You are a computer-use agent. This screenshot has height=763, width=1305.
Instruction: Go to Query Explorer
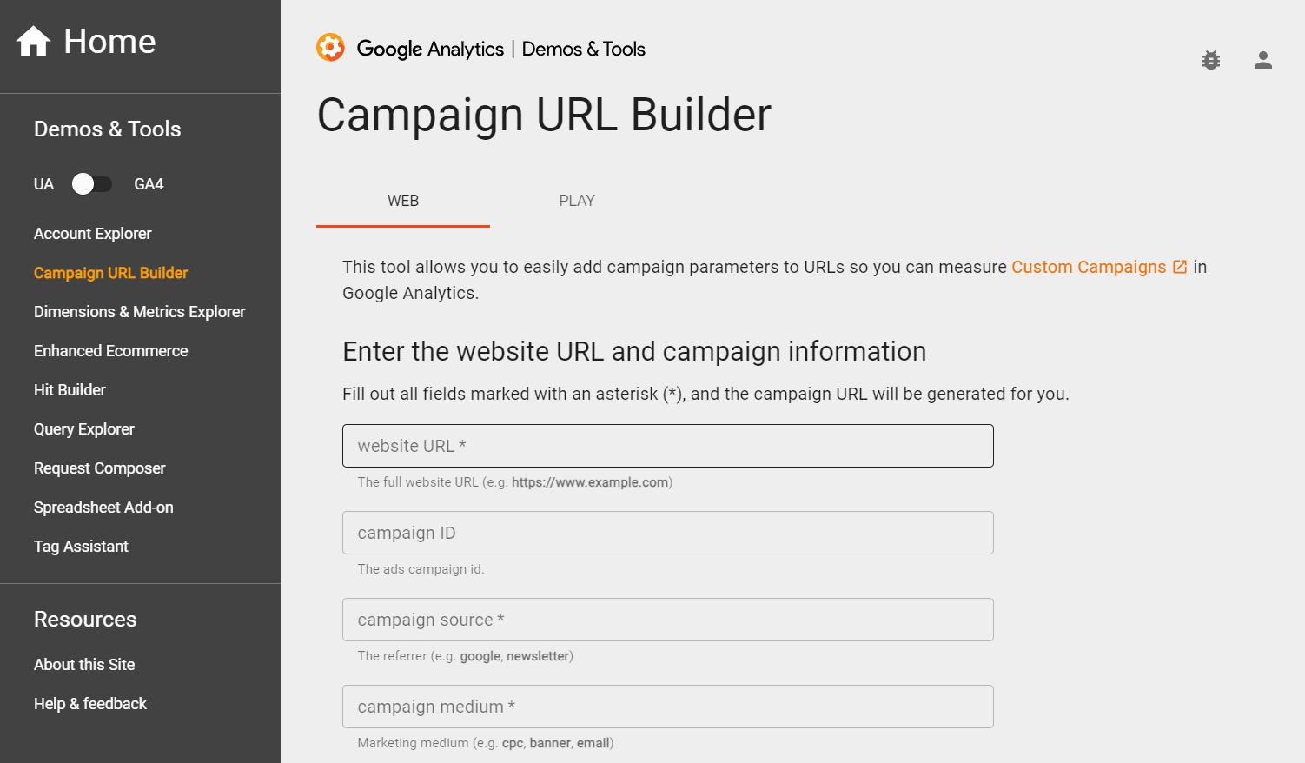(83, 428)
